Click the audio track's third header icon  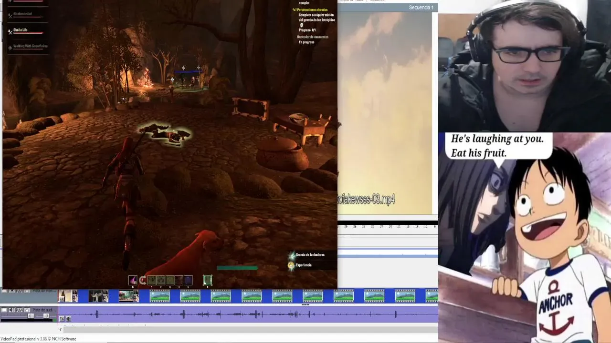(x=20, y=310)
